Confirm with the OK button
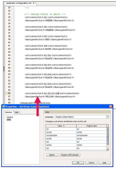Viewport: 116px width, 170px height. [78, 163]
